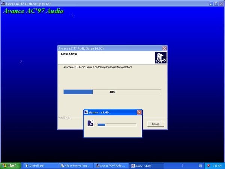Screen dimensions: 225x169
Task: Close the main Avance setup window
Action: 221,4
